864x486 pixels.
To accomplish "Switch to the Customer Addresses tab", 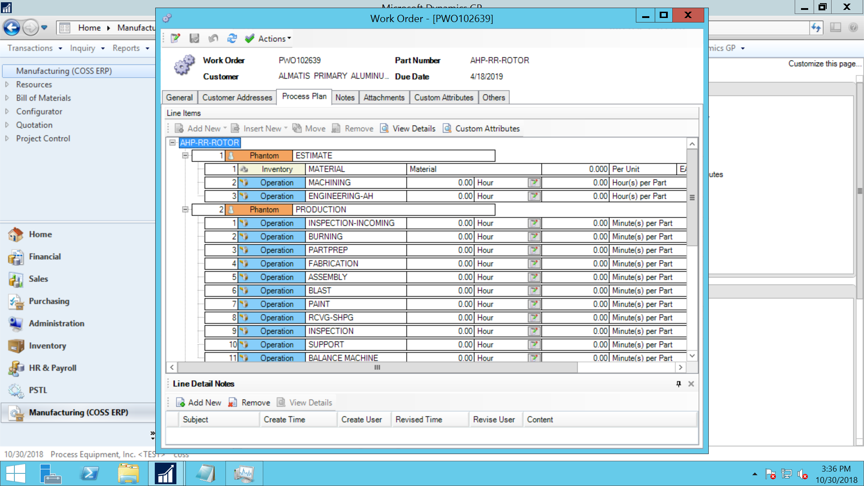I will coord(237,98).
